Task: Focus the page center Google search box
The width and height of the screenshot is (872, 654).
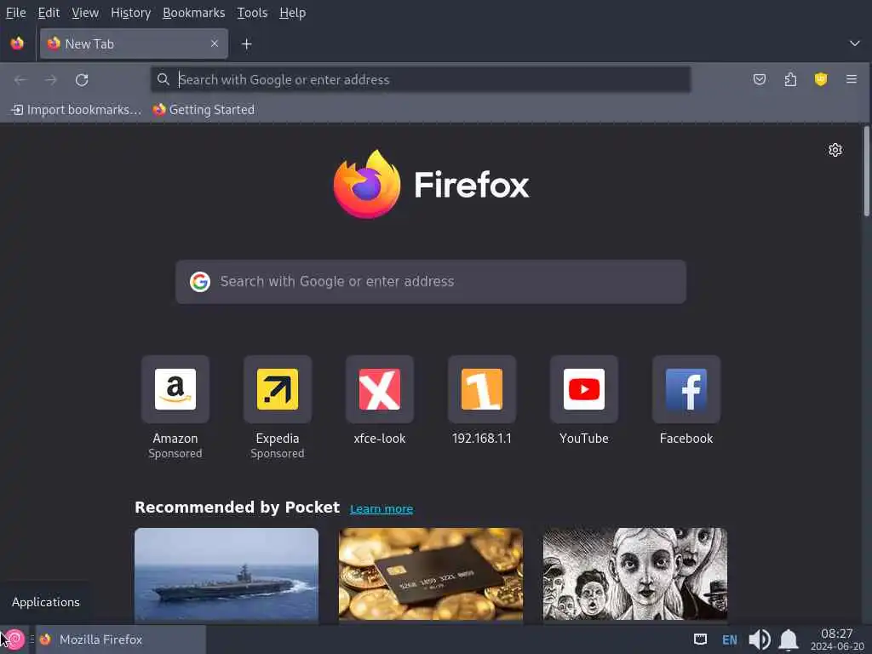Action: click(431, 281)
